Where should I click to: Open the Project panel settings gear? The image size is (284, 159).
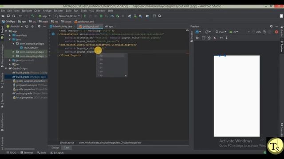39,26
